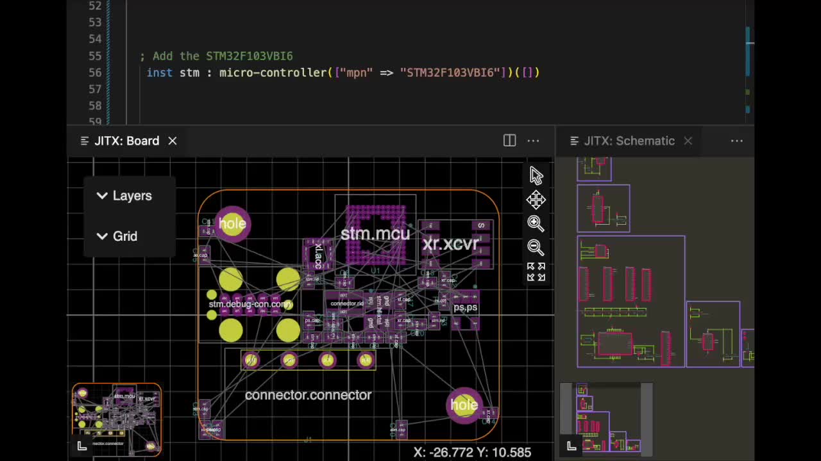The width and height of the screenshot is (821, 461).
Task: Close the JITX: Board tab
Action: click(173, 141)
